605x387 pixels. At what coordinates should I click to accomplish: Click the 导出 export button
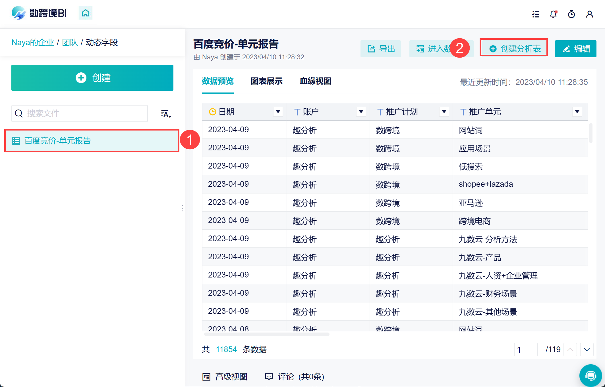(381, 49)
